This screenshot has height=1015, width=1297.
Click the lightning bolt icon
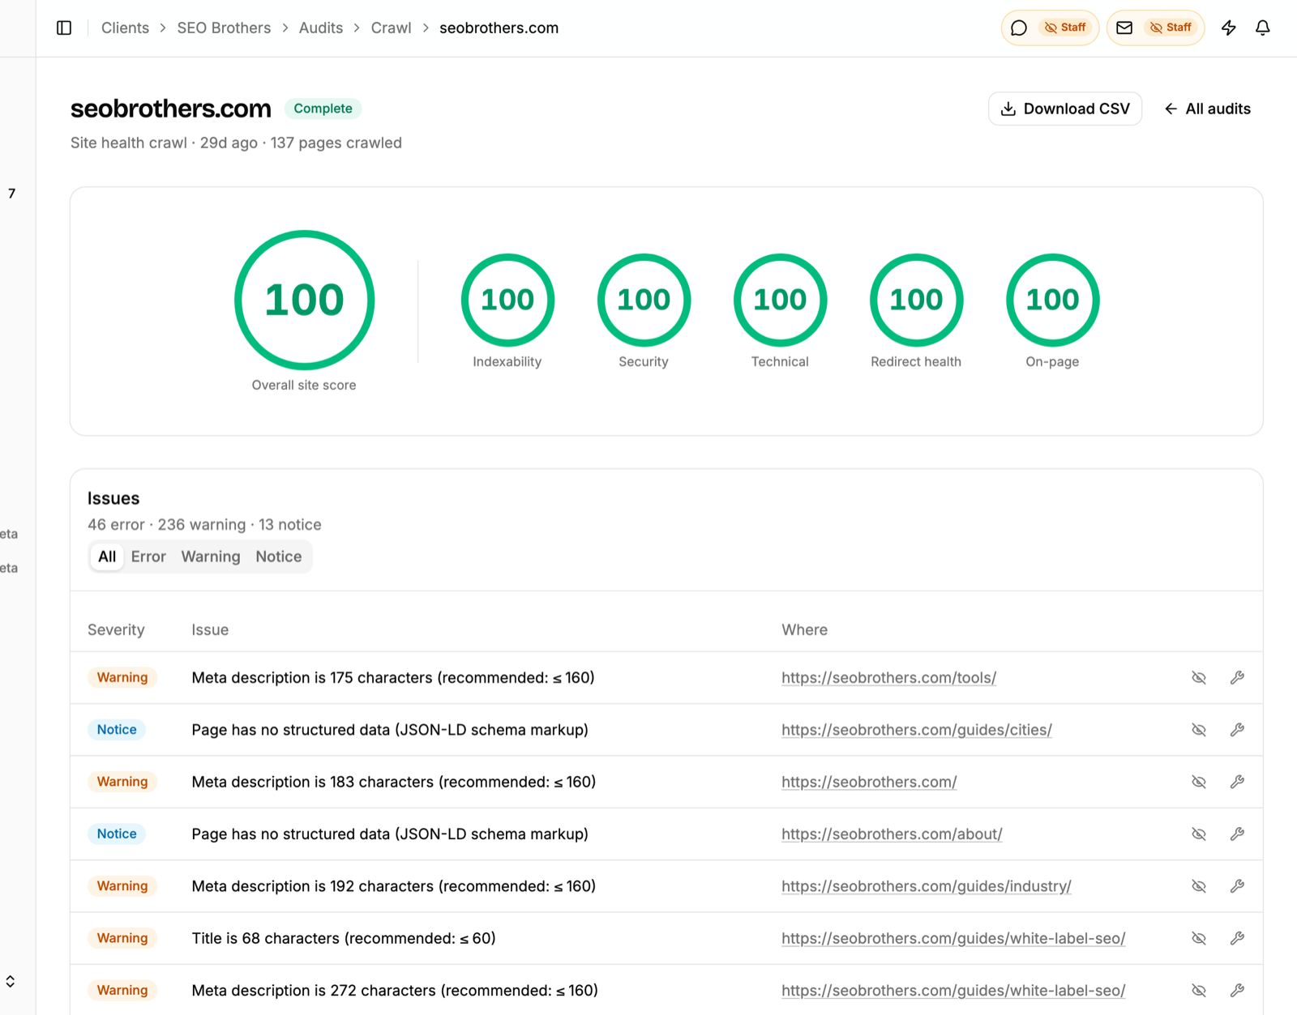(x=1229, y=28)
